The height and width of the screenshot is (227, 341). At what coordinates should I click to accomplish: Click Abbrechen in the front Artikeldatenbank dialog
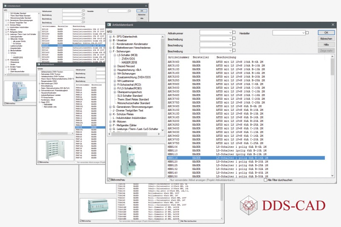tap(326, 39)
